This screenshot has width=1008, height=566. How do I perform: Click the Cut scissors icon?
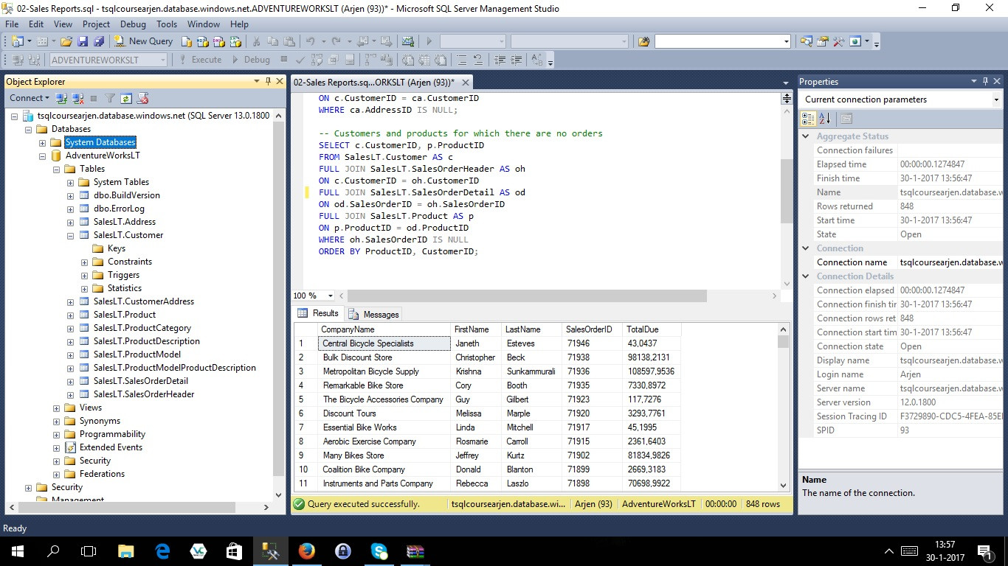257,41
